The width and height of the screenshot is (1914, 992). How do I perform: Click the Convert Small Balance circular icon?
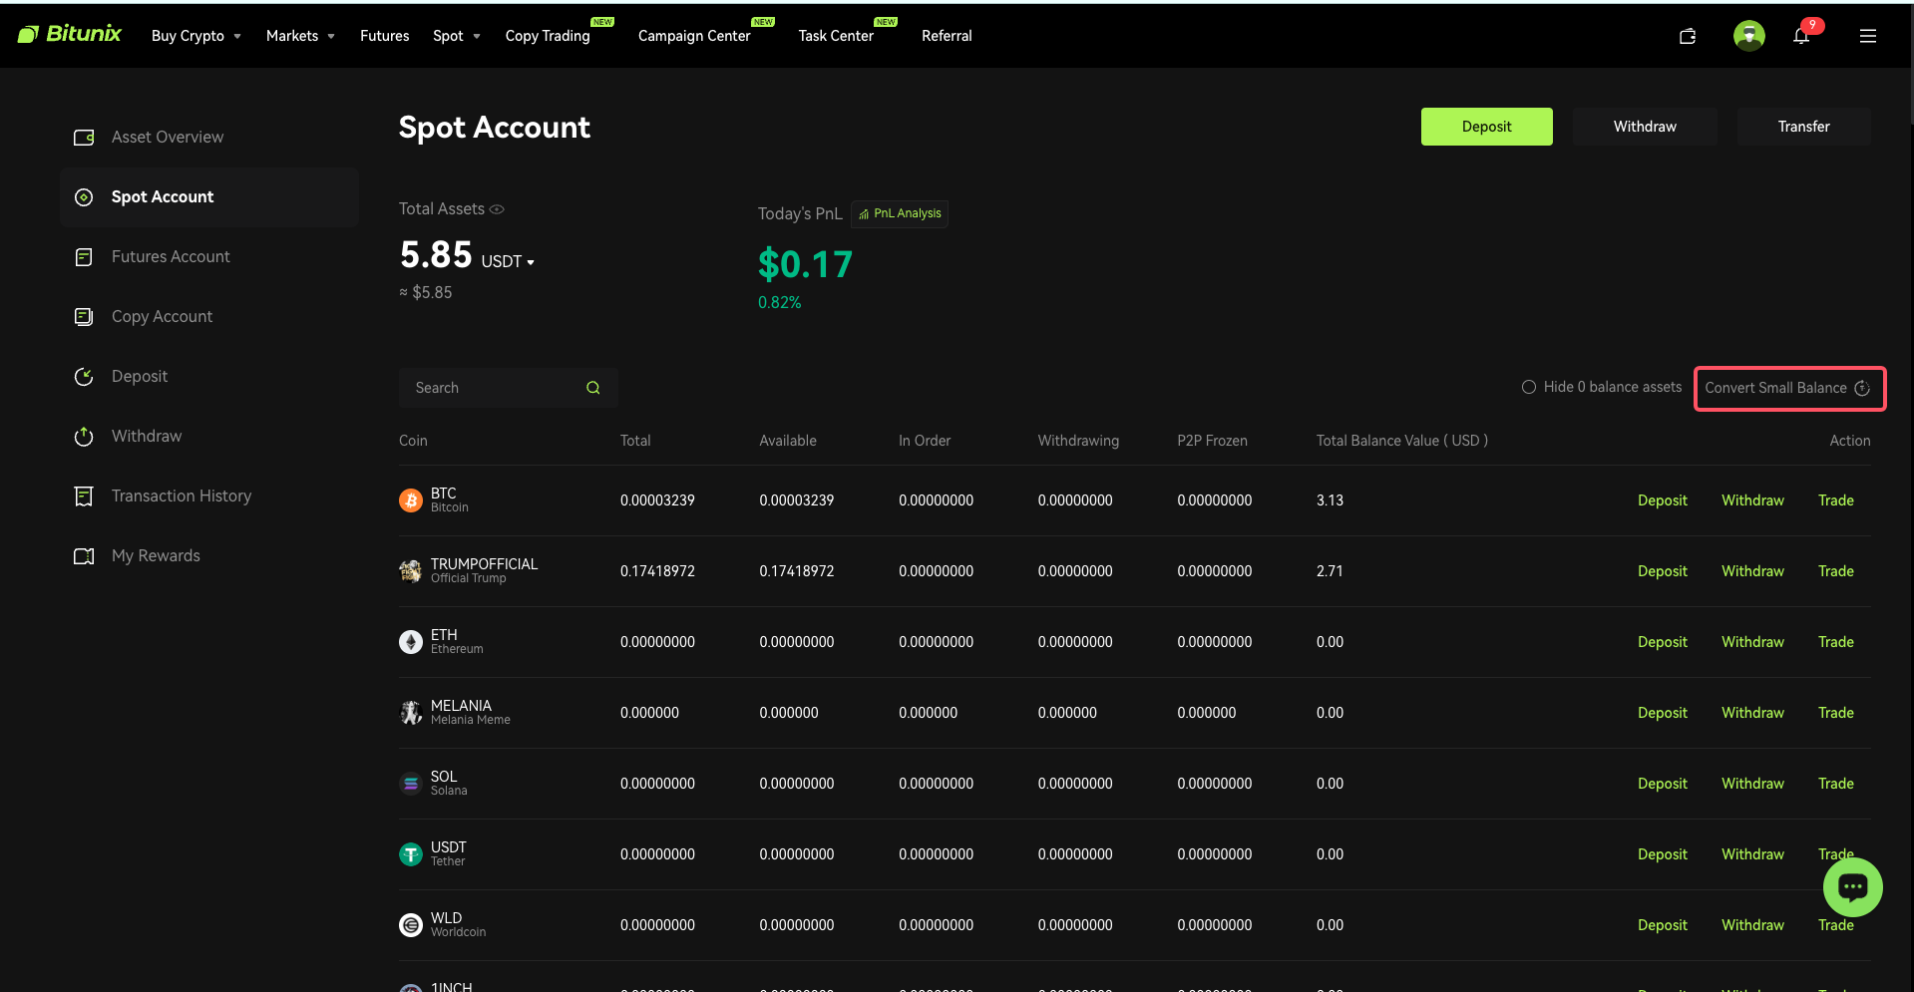click(x=1862, y=388)
